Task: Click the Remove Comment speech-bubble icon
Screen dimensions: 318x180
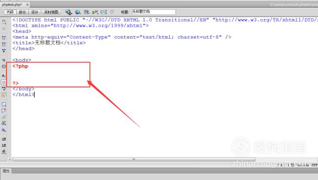Action: point(3,111)
